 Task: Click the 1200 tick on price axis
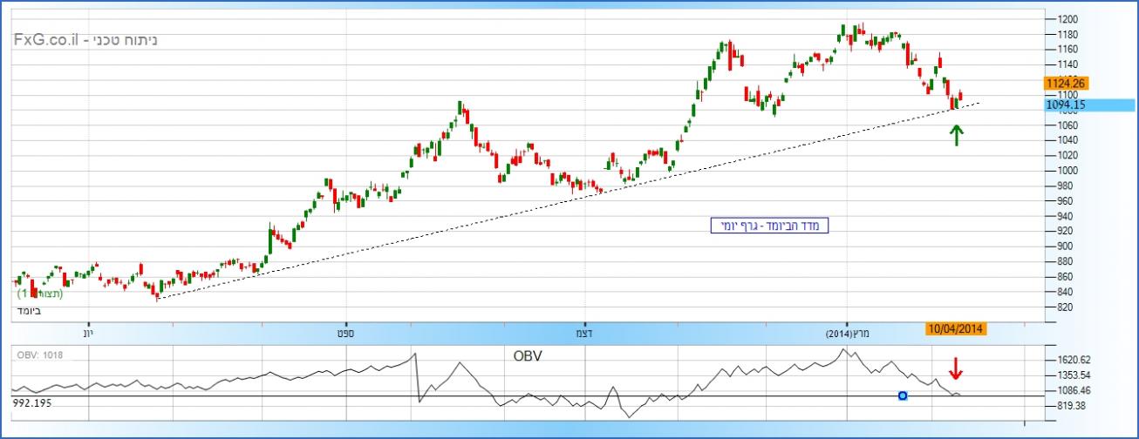pos(1067,19)
